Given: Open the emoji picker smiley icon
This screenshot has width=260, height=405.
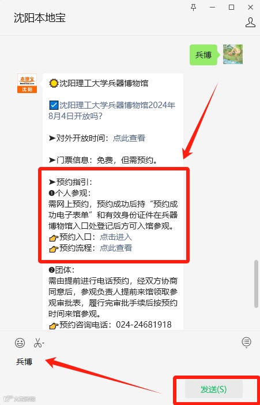Looking at the screenshot, I should (20, 343).
